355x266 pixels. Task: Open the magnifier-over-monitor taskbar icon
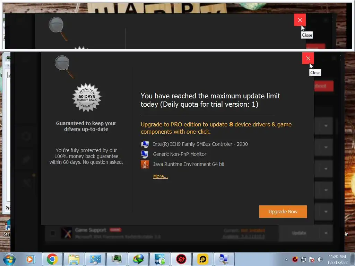[224, 259]
